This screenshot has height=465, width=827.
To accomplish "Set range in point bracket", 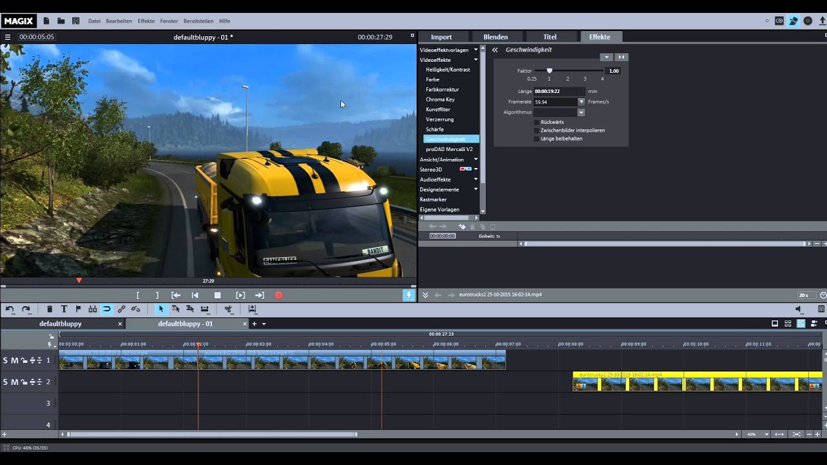I will point(138,295).
